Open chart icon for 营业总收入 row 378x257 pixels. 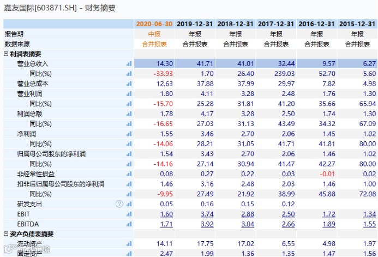coord(129,64)
